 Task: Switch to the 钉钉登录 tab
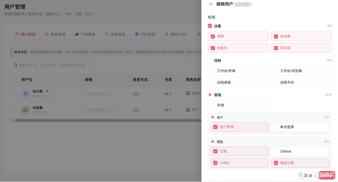tap(145, 34)
